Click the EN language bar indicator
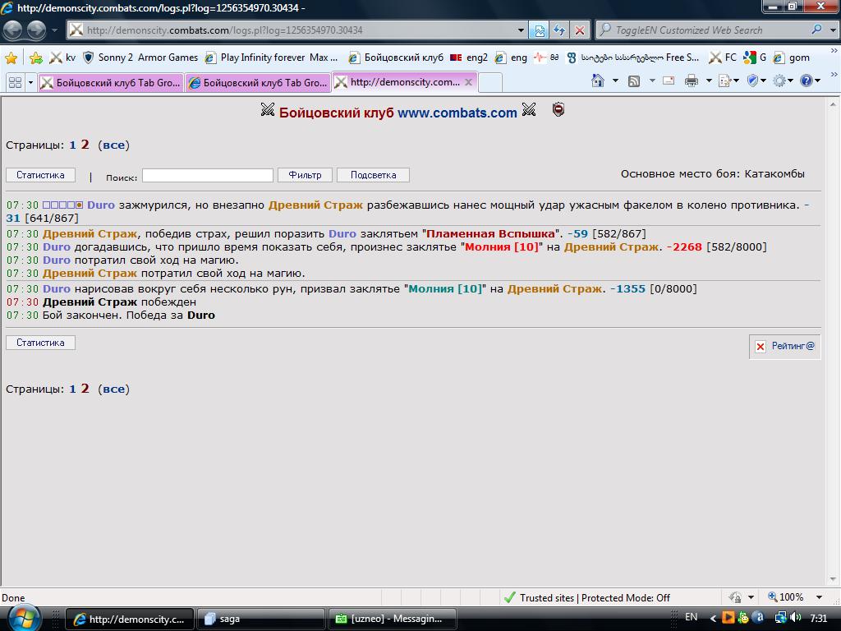Viewport: 841px width, 631px height. pos(692,617)
